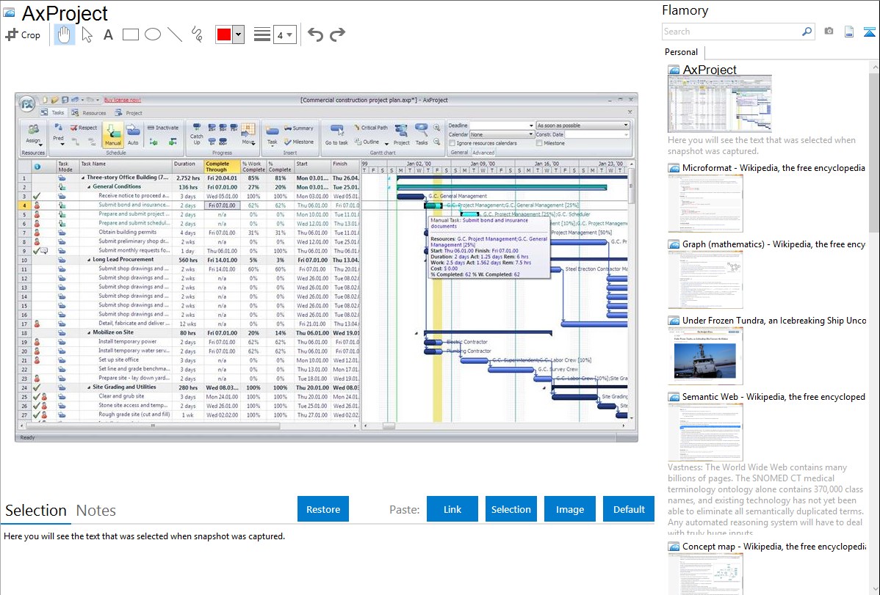The width and height of the screenshot is (880, 595).
Task: Open the red color dropdown arrow
Action: point(239,34)
